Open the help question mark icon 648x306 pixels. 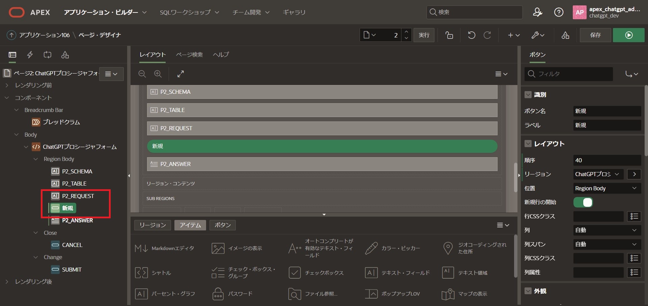[559, 12]
